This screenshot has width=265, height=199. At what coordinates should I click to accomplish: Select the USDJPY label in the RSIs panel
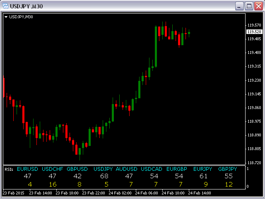click(x=103, y=169)
